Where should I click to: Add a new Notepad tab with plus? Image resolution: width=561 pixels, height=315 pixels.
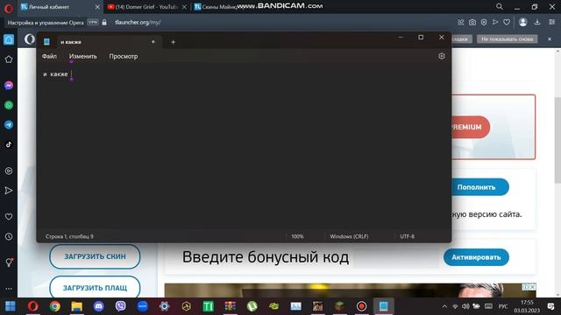click(x=174, y=42)
